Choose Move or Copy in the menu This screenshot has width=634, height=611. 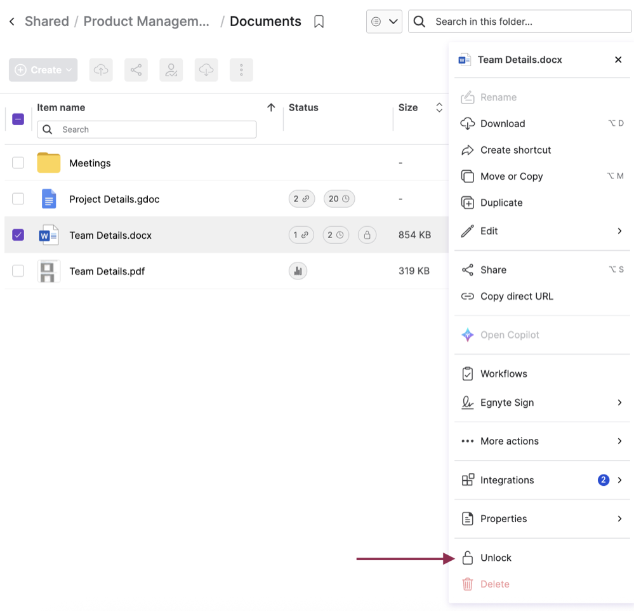pyautogui.click(x=511, y=177)
